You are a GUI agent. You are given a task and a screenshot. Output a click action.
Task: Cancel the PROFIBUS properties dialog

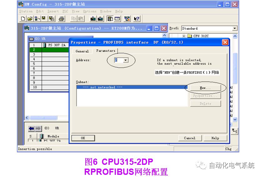coord(190,138)
